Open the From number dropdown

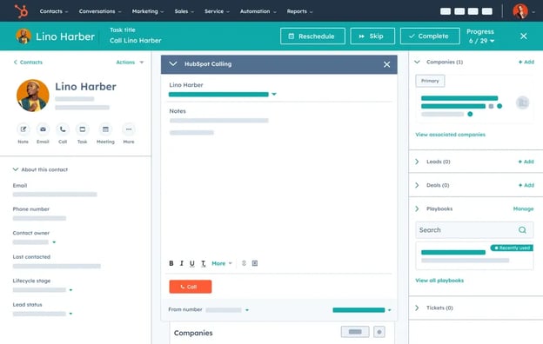coord(247,310)
